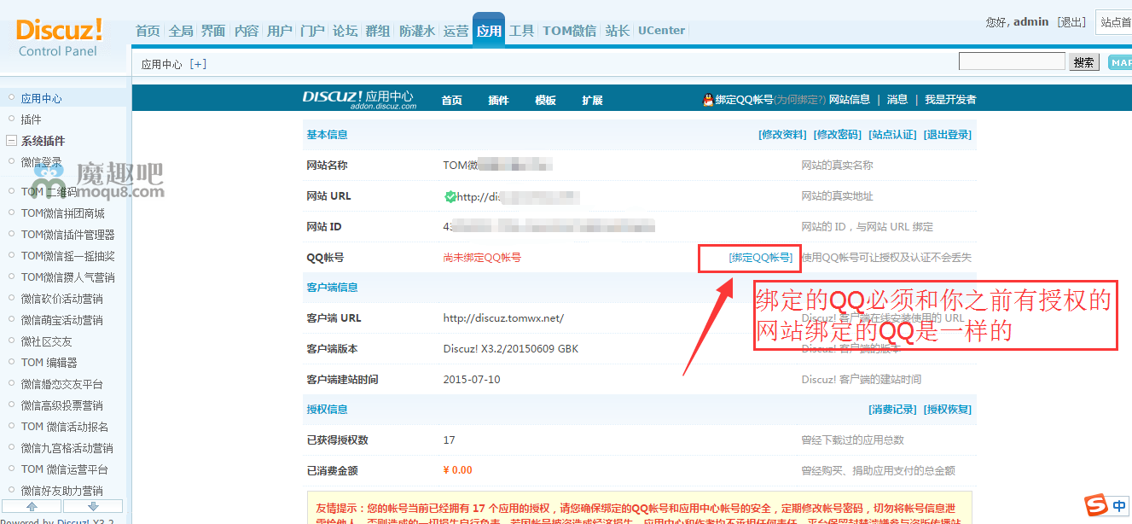Click 网站信息 in the addon header

point(850,100)
